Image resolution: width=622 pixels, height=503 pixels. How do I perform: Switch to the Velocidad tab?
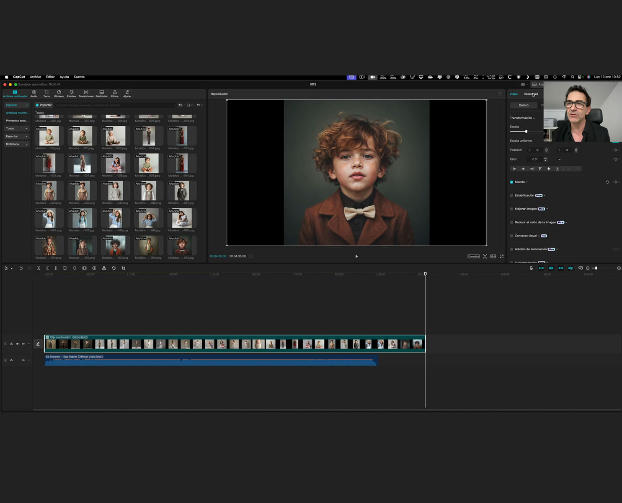531,94
